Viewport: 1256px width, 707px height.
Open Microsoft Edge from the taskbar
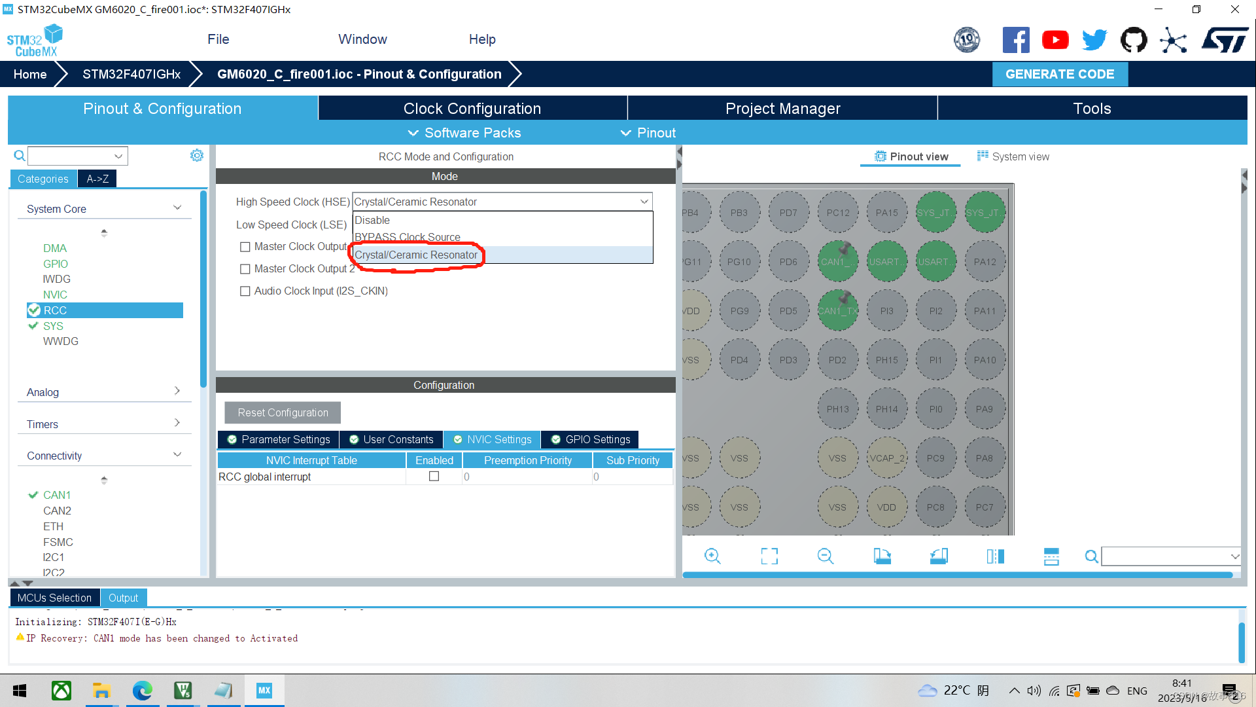coord(142,691)
